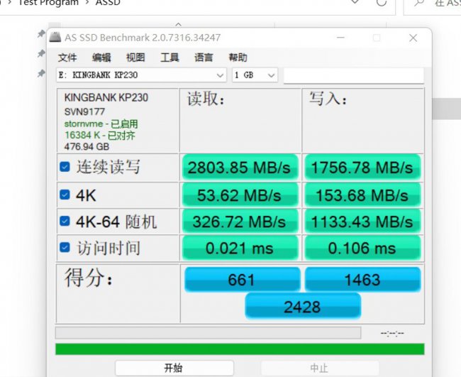Click the green completed progress bar
Image resolution: width=461 pixels, height=377 pixels.
click(240, 349)
